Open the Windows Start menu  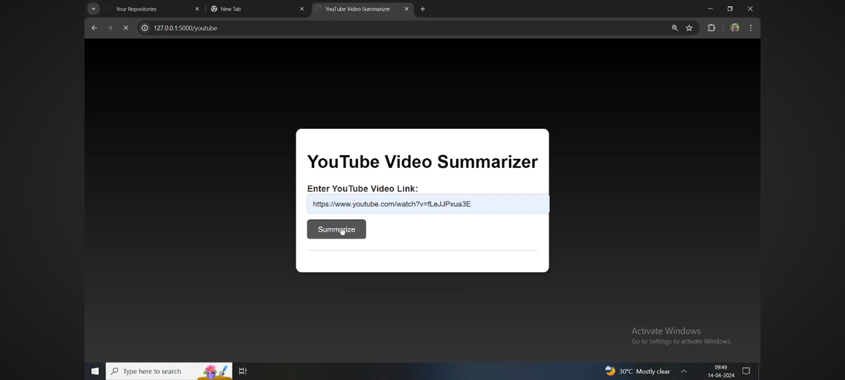95,371
